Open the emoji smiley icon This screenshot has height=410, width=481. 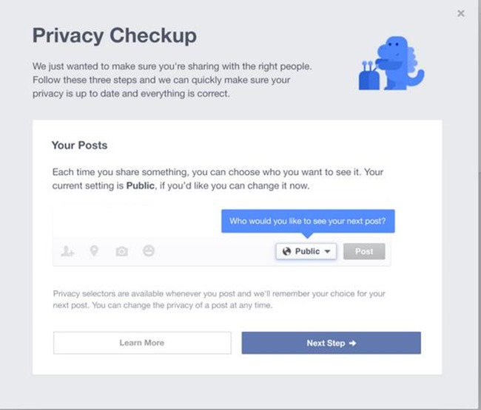[x=149, y=251]
